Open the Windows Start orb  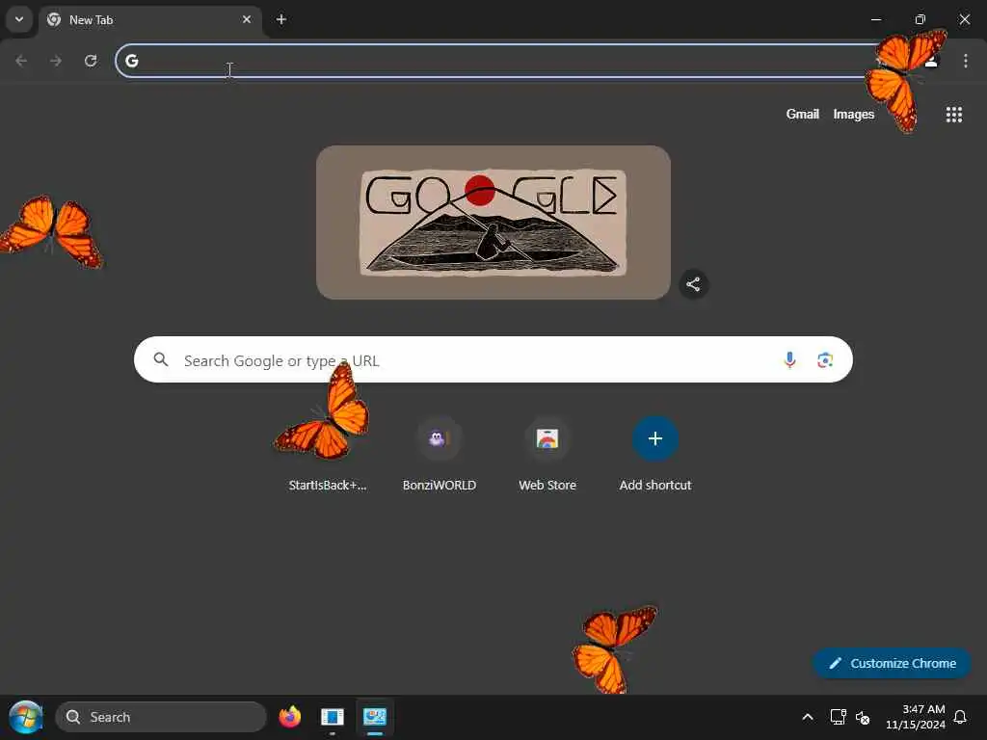(x=24, y=717)
